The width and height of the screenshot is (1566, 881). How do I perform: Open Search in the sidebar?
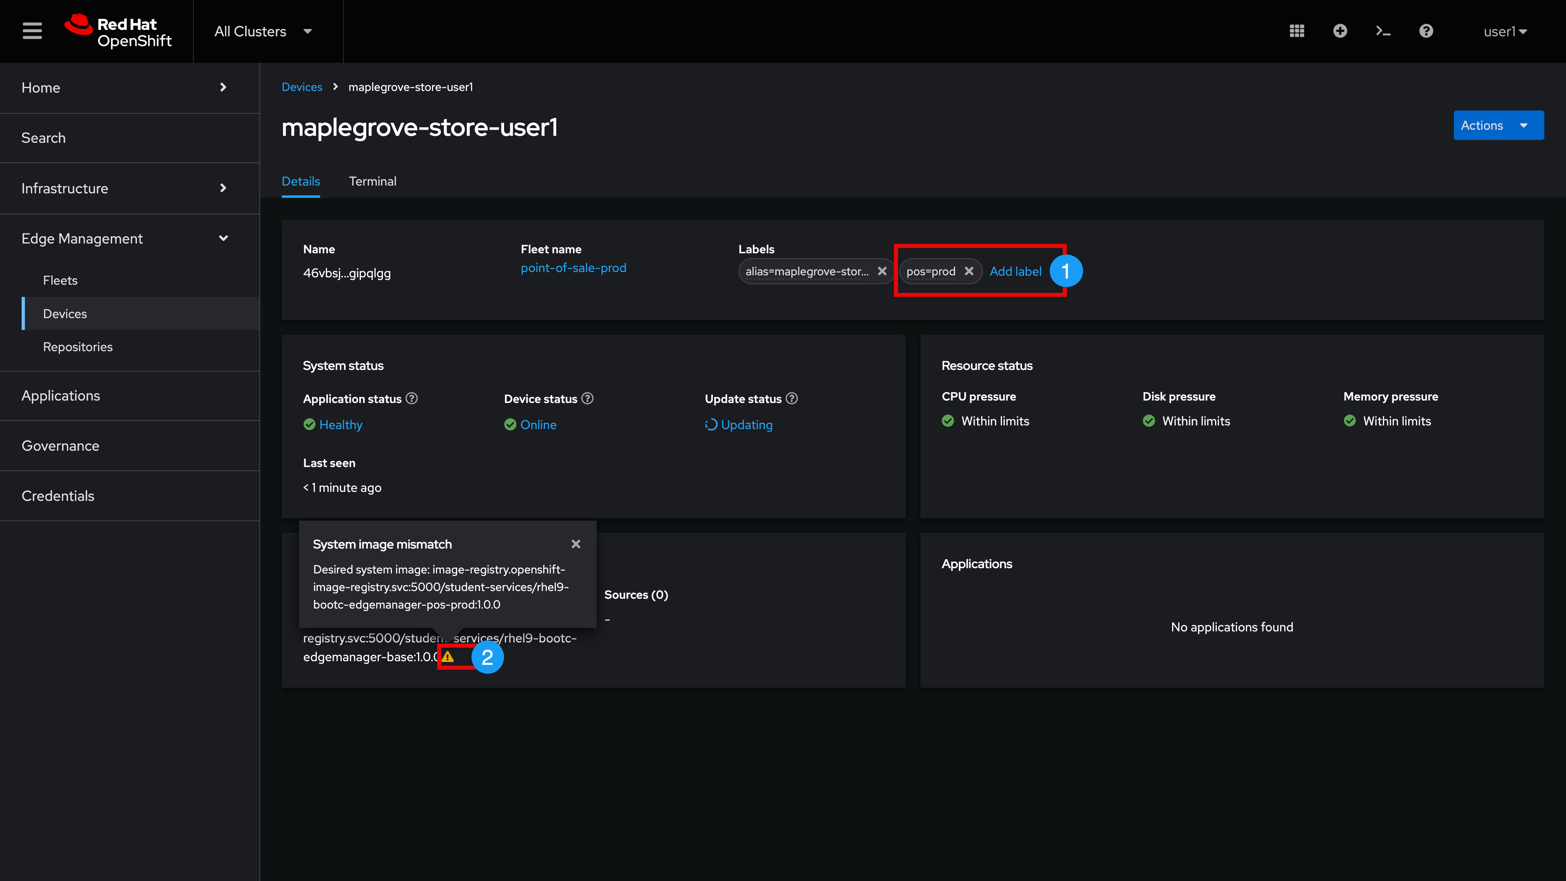130,138
